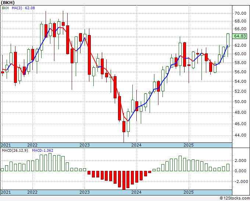250x201 pixels.
Task: Click 2023 on the price chart timeline
Action: pyautogui.click(x=85, y=145)
